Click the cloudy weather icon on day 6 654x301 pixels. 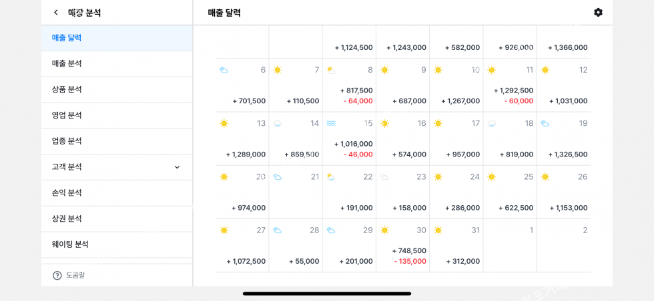pyautogui.click(x=224, y=70)
